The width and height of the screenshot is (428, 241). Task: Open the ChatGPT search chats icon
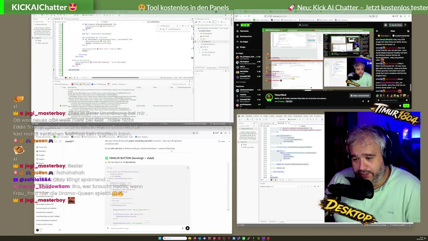[56, 142]
